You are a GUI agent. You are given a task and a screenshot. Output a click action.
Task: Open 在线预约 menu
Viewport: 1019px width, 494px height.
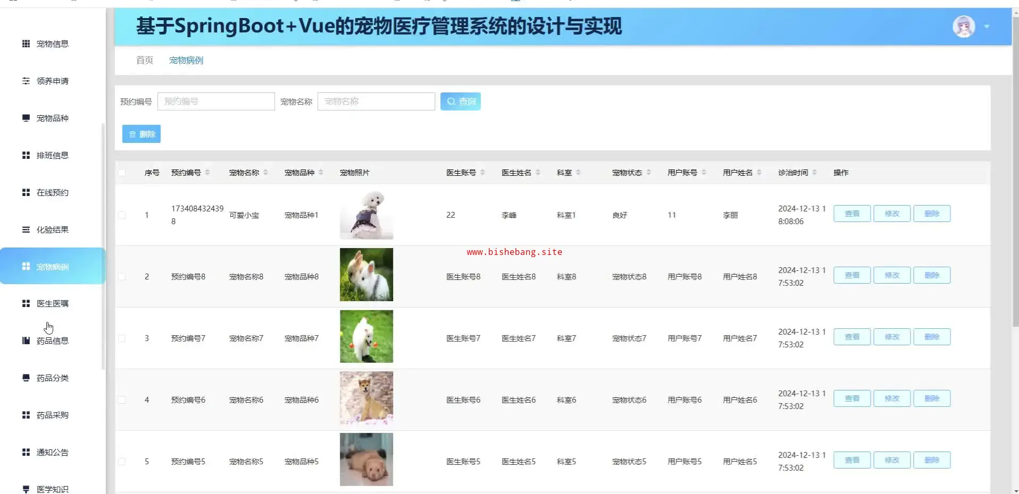[52, 192]
